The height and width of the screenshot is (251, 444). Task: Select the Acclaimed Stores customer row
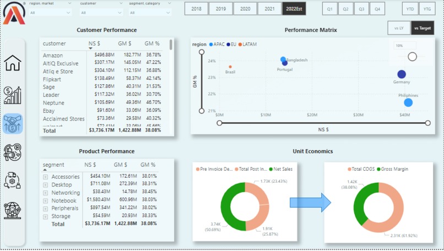click(x=102, y=118)
